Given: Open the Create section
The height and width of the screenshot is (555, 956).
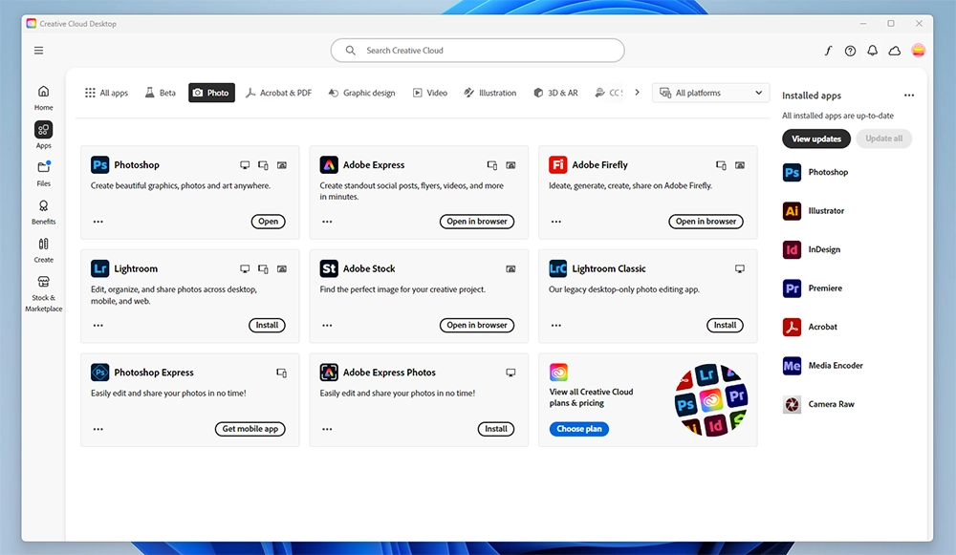Looking at the screenshot, I should [x=43, y=249].
